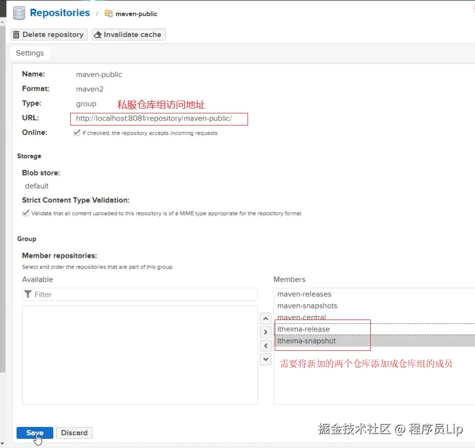The width and height of the screenshot is (475, 448).
Task: Switch to the Settings tab
Action: click(x=30, y=53)
